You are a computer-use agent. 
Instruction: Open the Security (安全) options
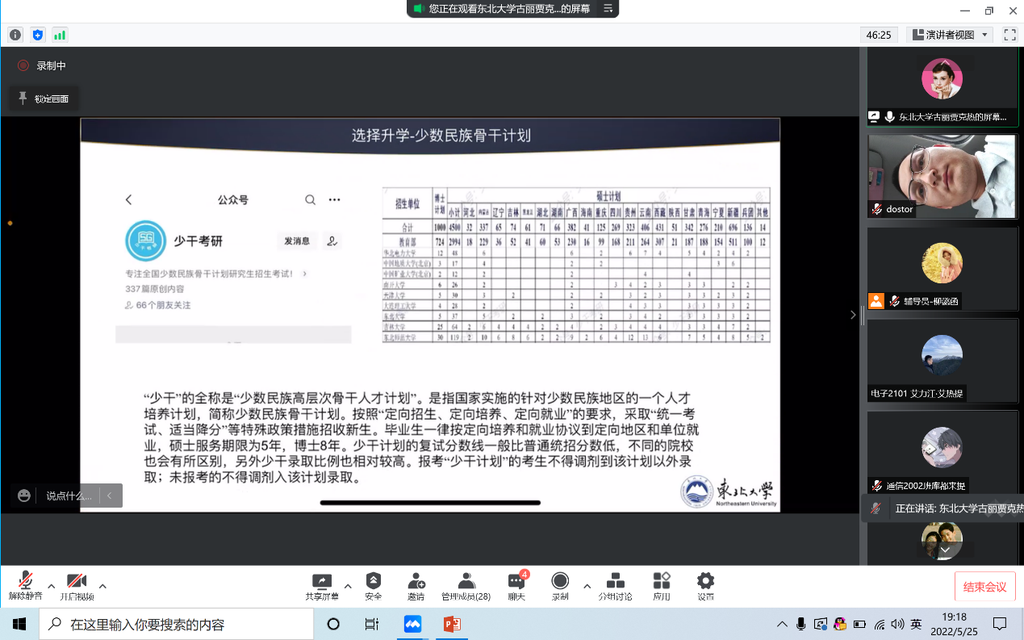(373, 586)
